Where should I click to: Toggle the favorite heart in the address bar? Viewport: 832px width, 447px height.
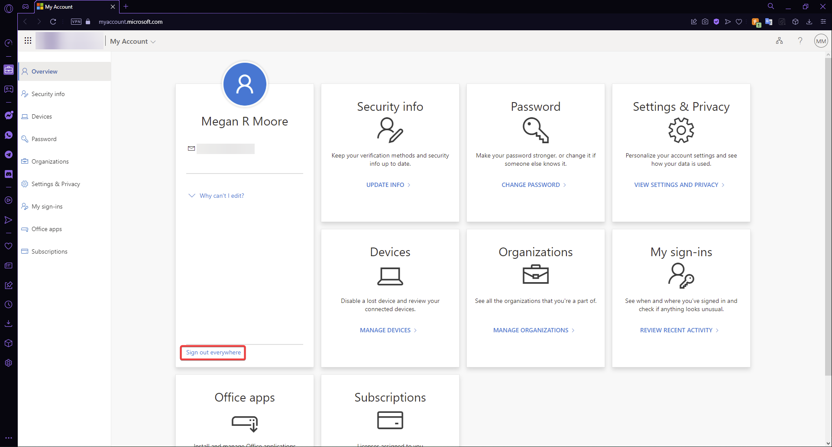(x=739, y=22)
